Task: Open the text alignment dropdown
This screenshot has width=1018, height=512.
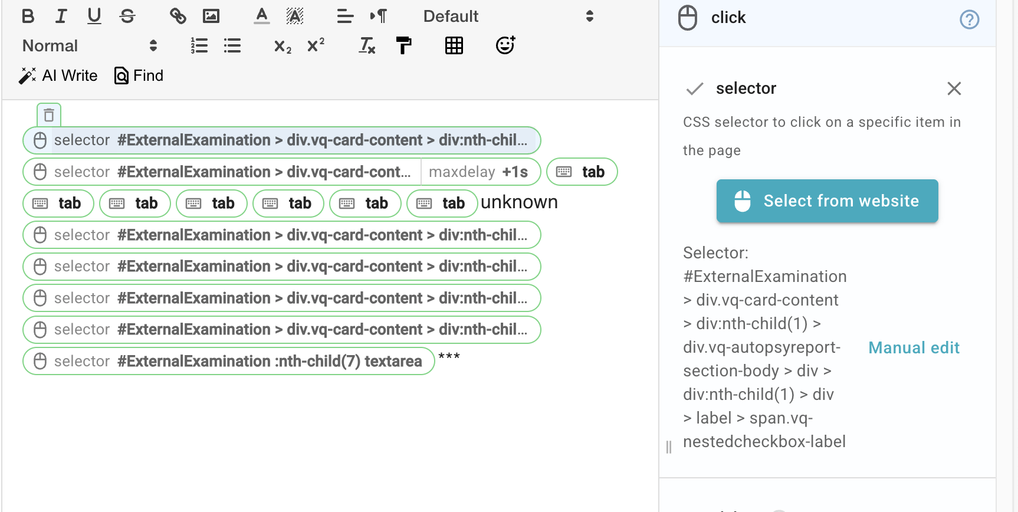Action: coord(345,16)
